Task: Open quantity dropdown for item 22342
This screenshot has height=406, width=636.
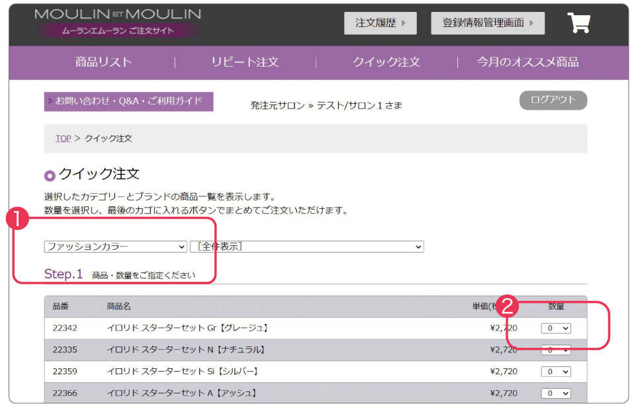Action: coord(555,328)
